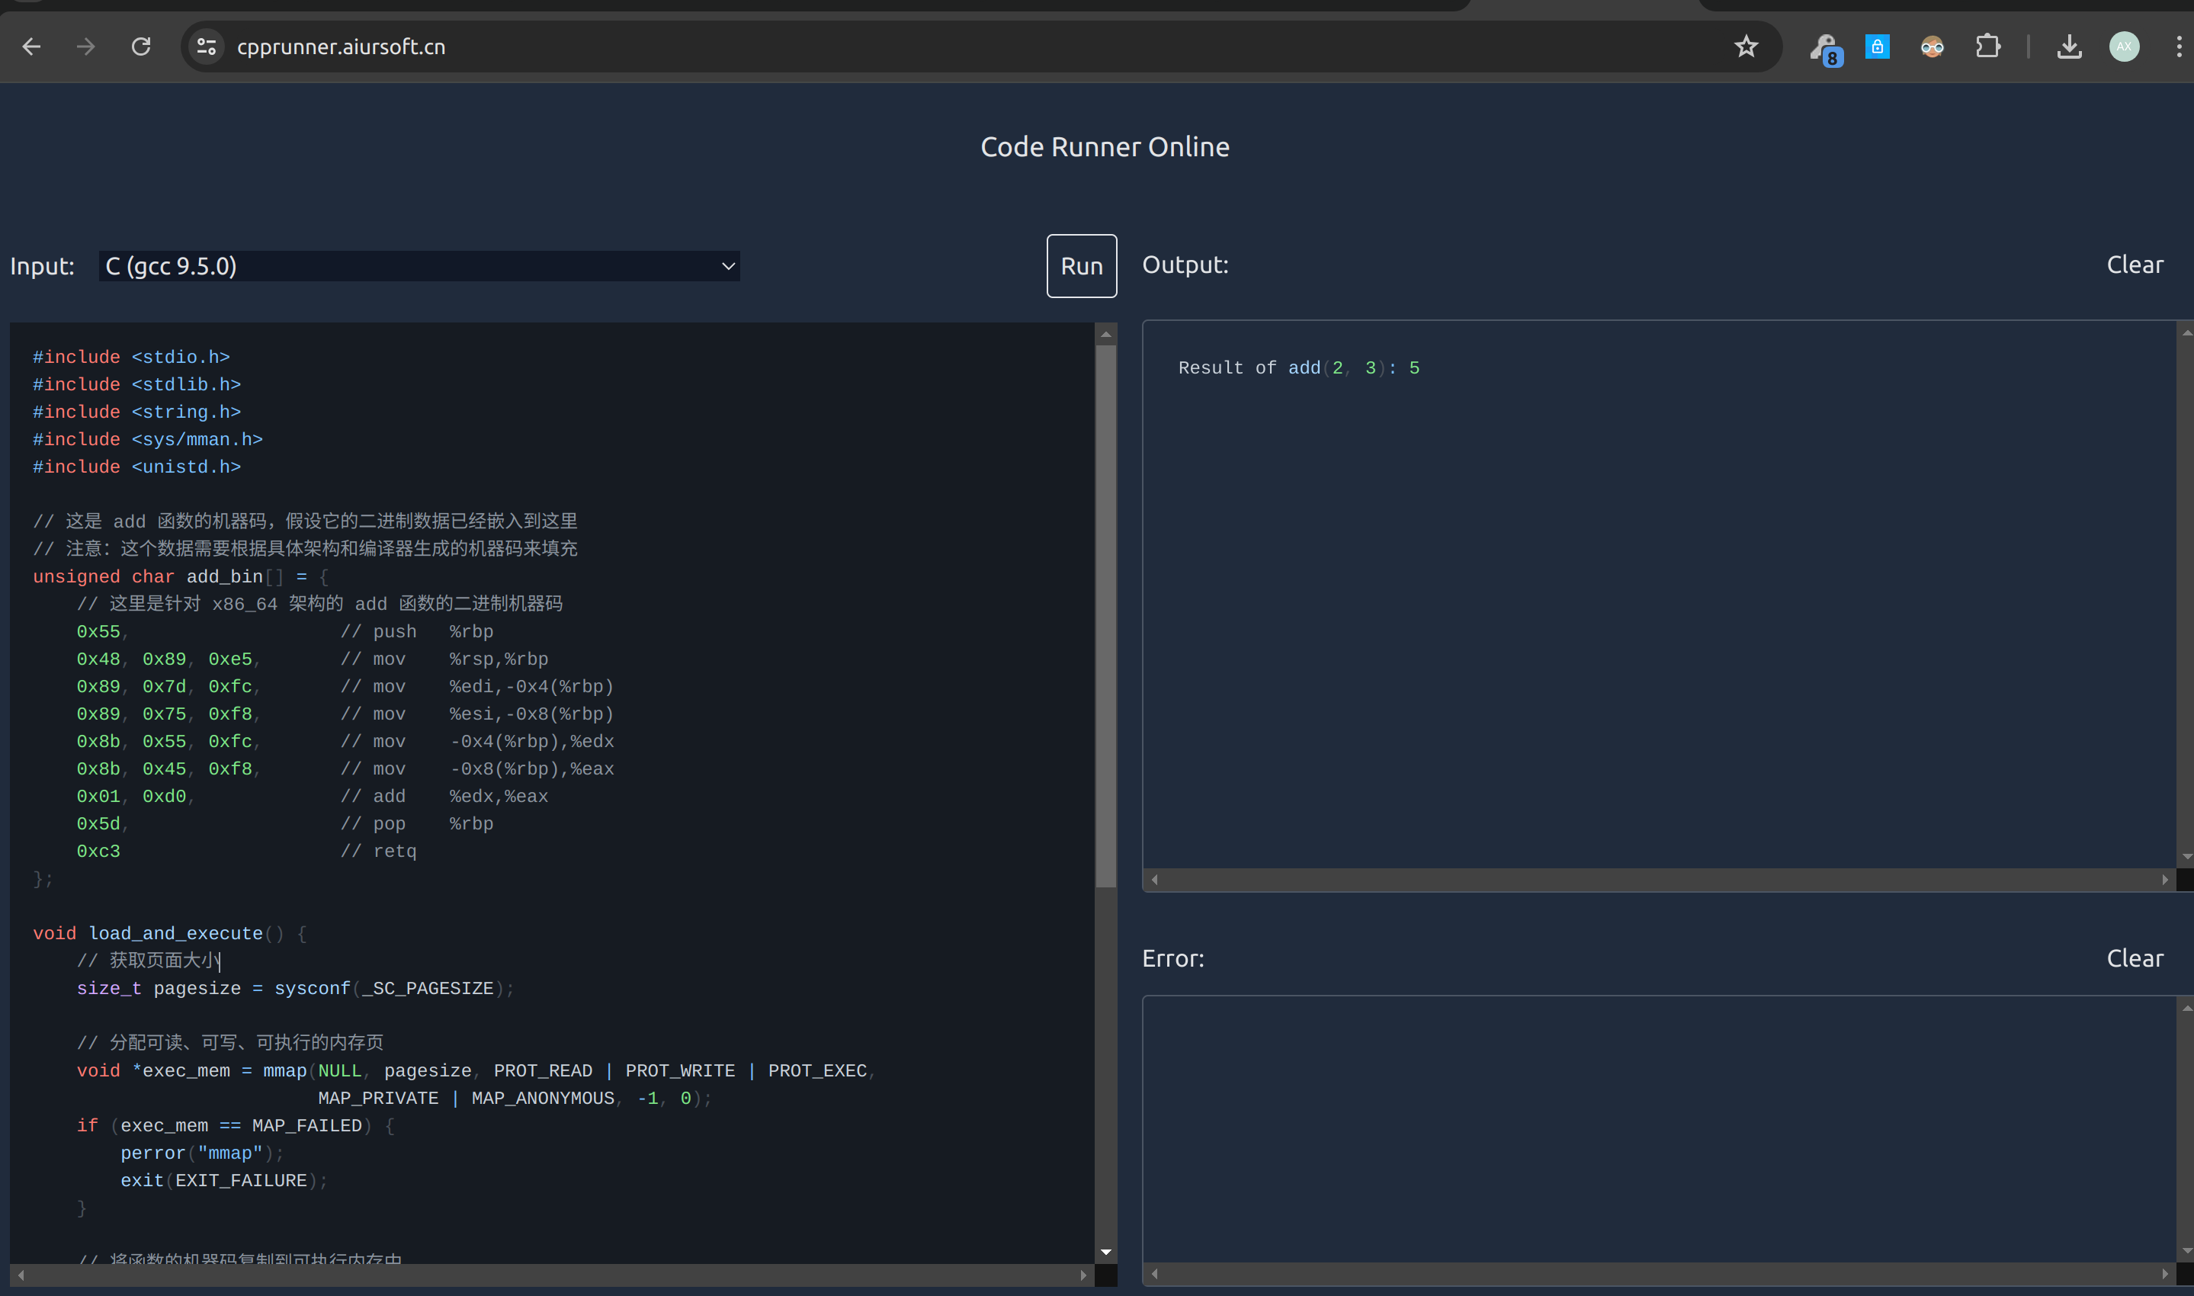Image resolution: width=2194 pixels, height=1296 pixels.
Task: Open the Extensions puzzle piece menu
Action: point(1988,47)
